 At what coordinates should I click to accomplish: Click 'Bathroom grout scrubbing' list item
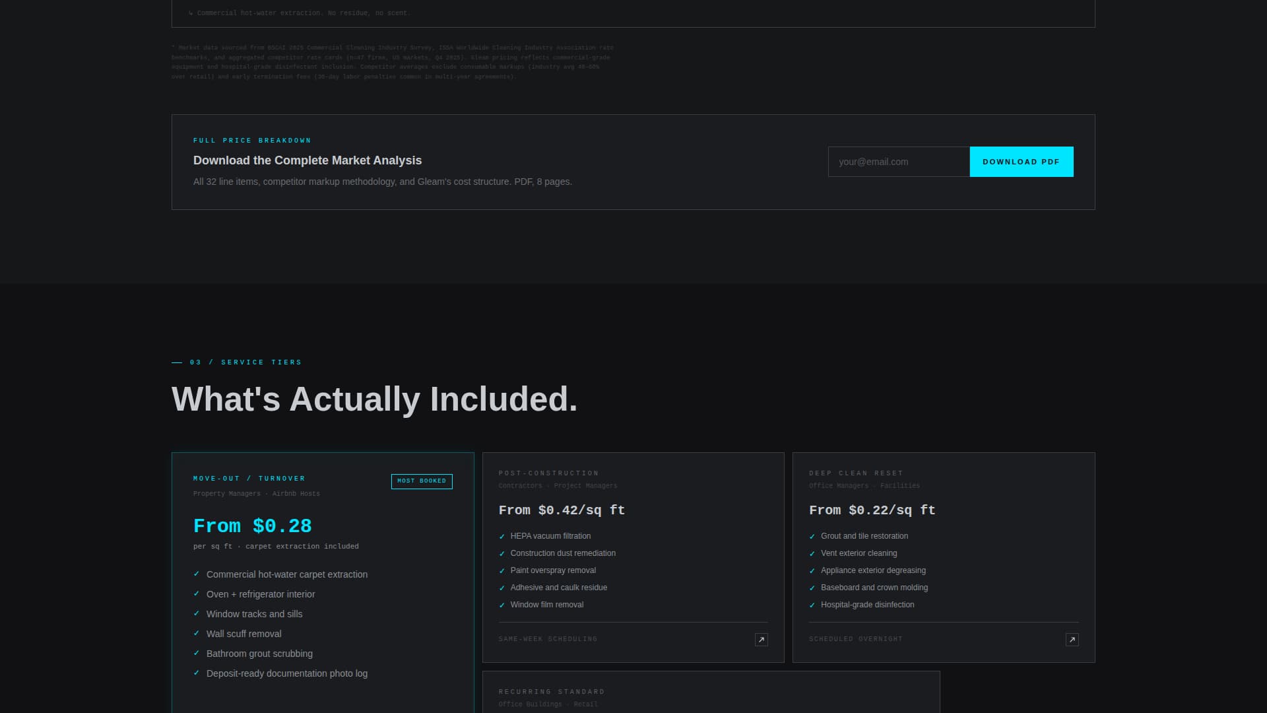(259, 654)
